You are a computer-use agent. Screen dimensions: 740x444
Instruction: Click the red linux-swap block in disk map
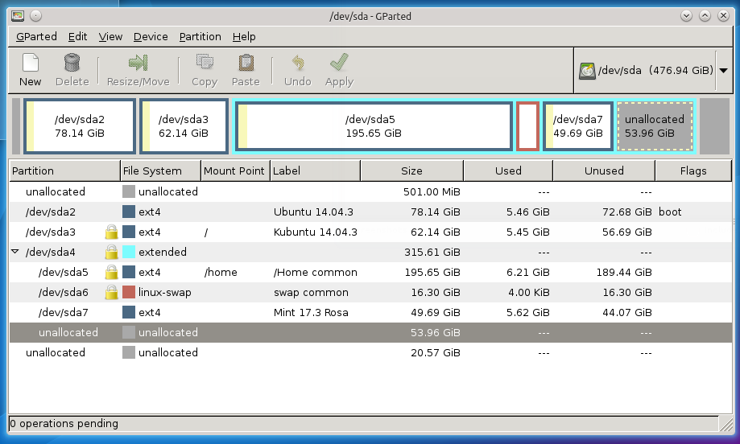[527, 126]
